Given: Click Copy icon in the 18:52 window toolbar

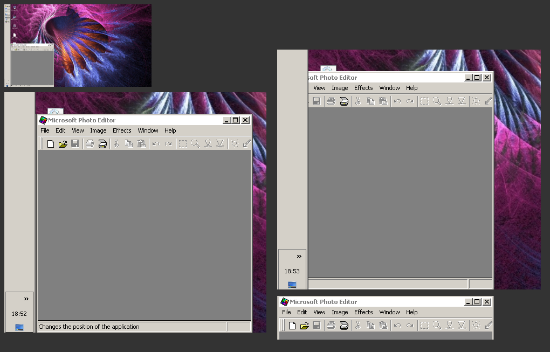Looking at the screenshot, I should pyautogui.click(x=129, y=144).
